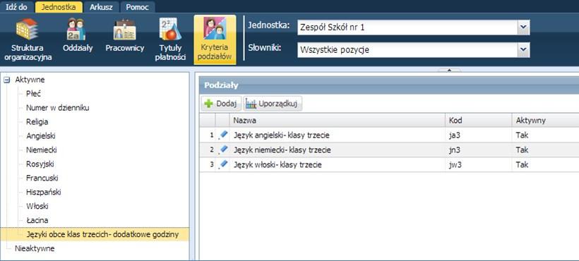Click the Aktywny column header

click(545, 120)
